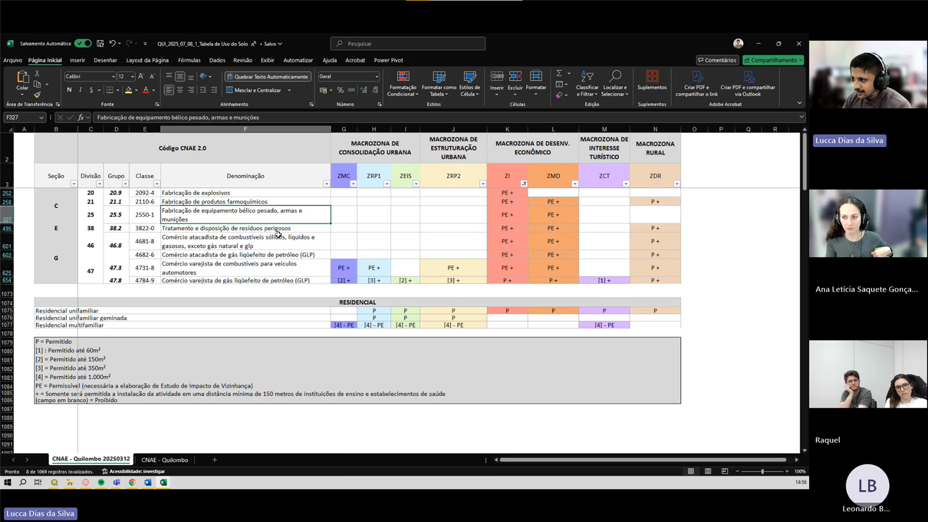The image size is (928, 522).
Task: Click the Compartilhamento button
Action: (773, 60)
